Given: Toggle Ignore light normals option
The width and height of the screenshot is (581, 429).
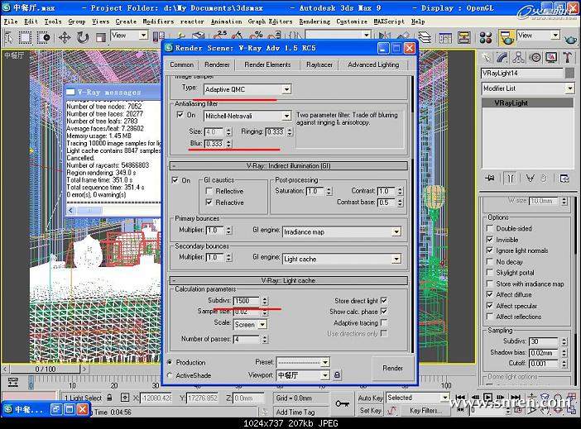Looking at the screenshot, I should 490,250.
